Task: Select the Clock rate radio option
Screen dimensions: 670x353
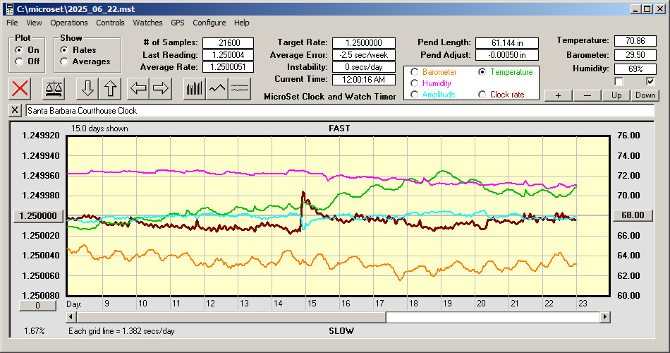Action: click(x=482, y=95)
